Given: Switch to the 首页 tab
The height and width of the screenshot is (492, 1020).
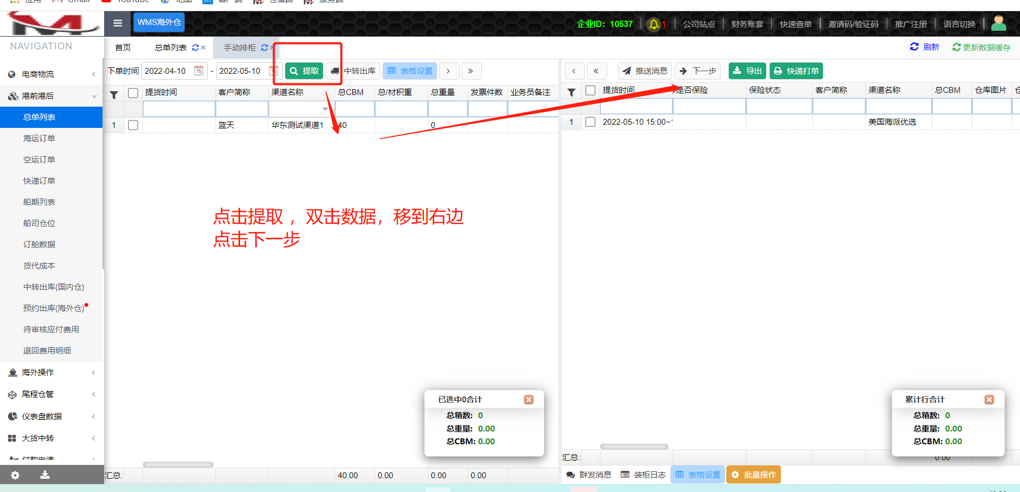Looking at the screenshot, I should (123, 48).
